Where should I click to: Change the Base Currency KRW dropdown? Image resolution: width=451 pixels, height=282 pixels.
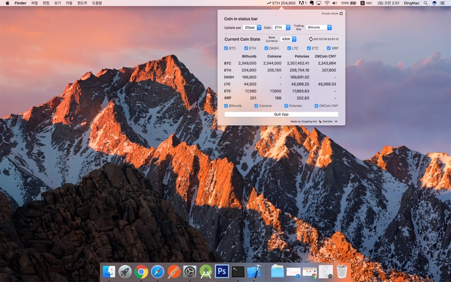point(288,39)
